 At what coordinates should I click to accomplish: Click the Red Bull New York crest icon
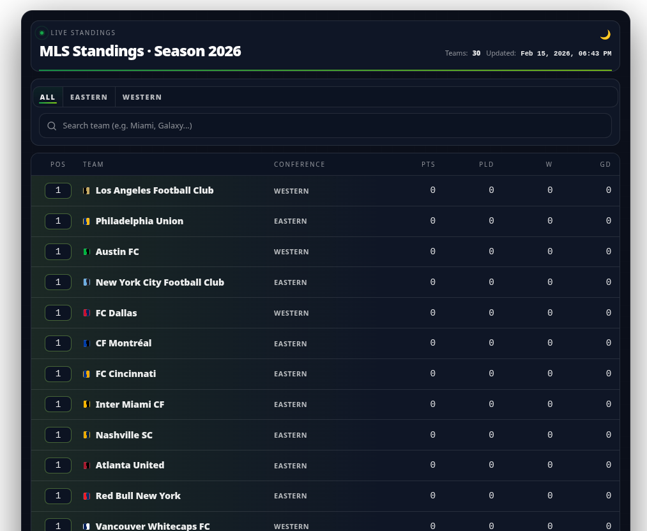(86, 496)
